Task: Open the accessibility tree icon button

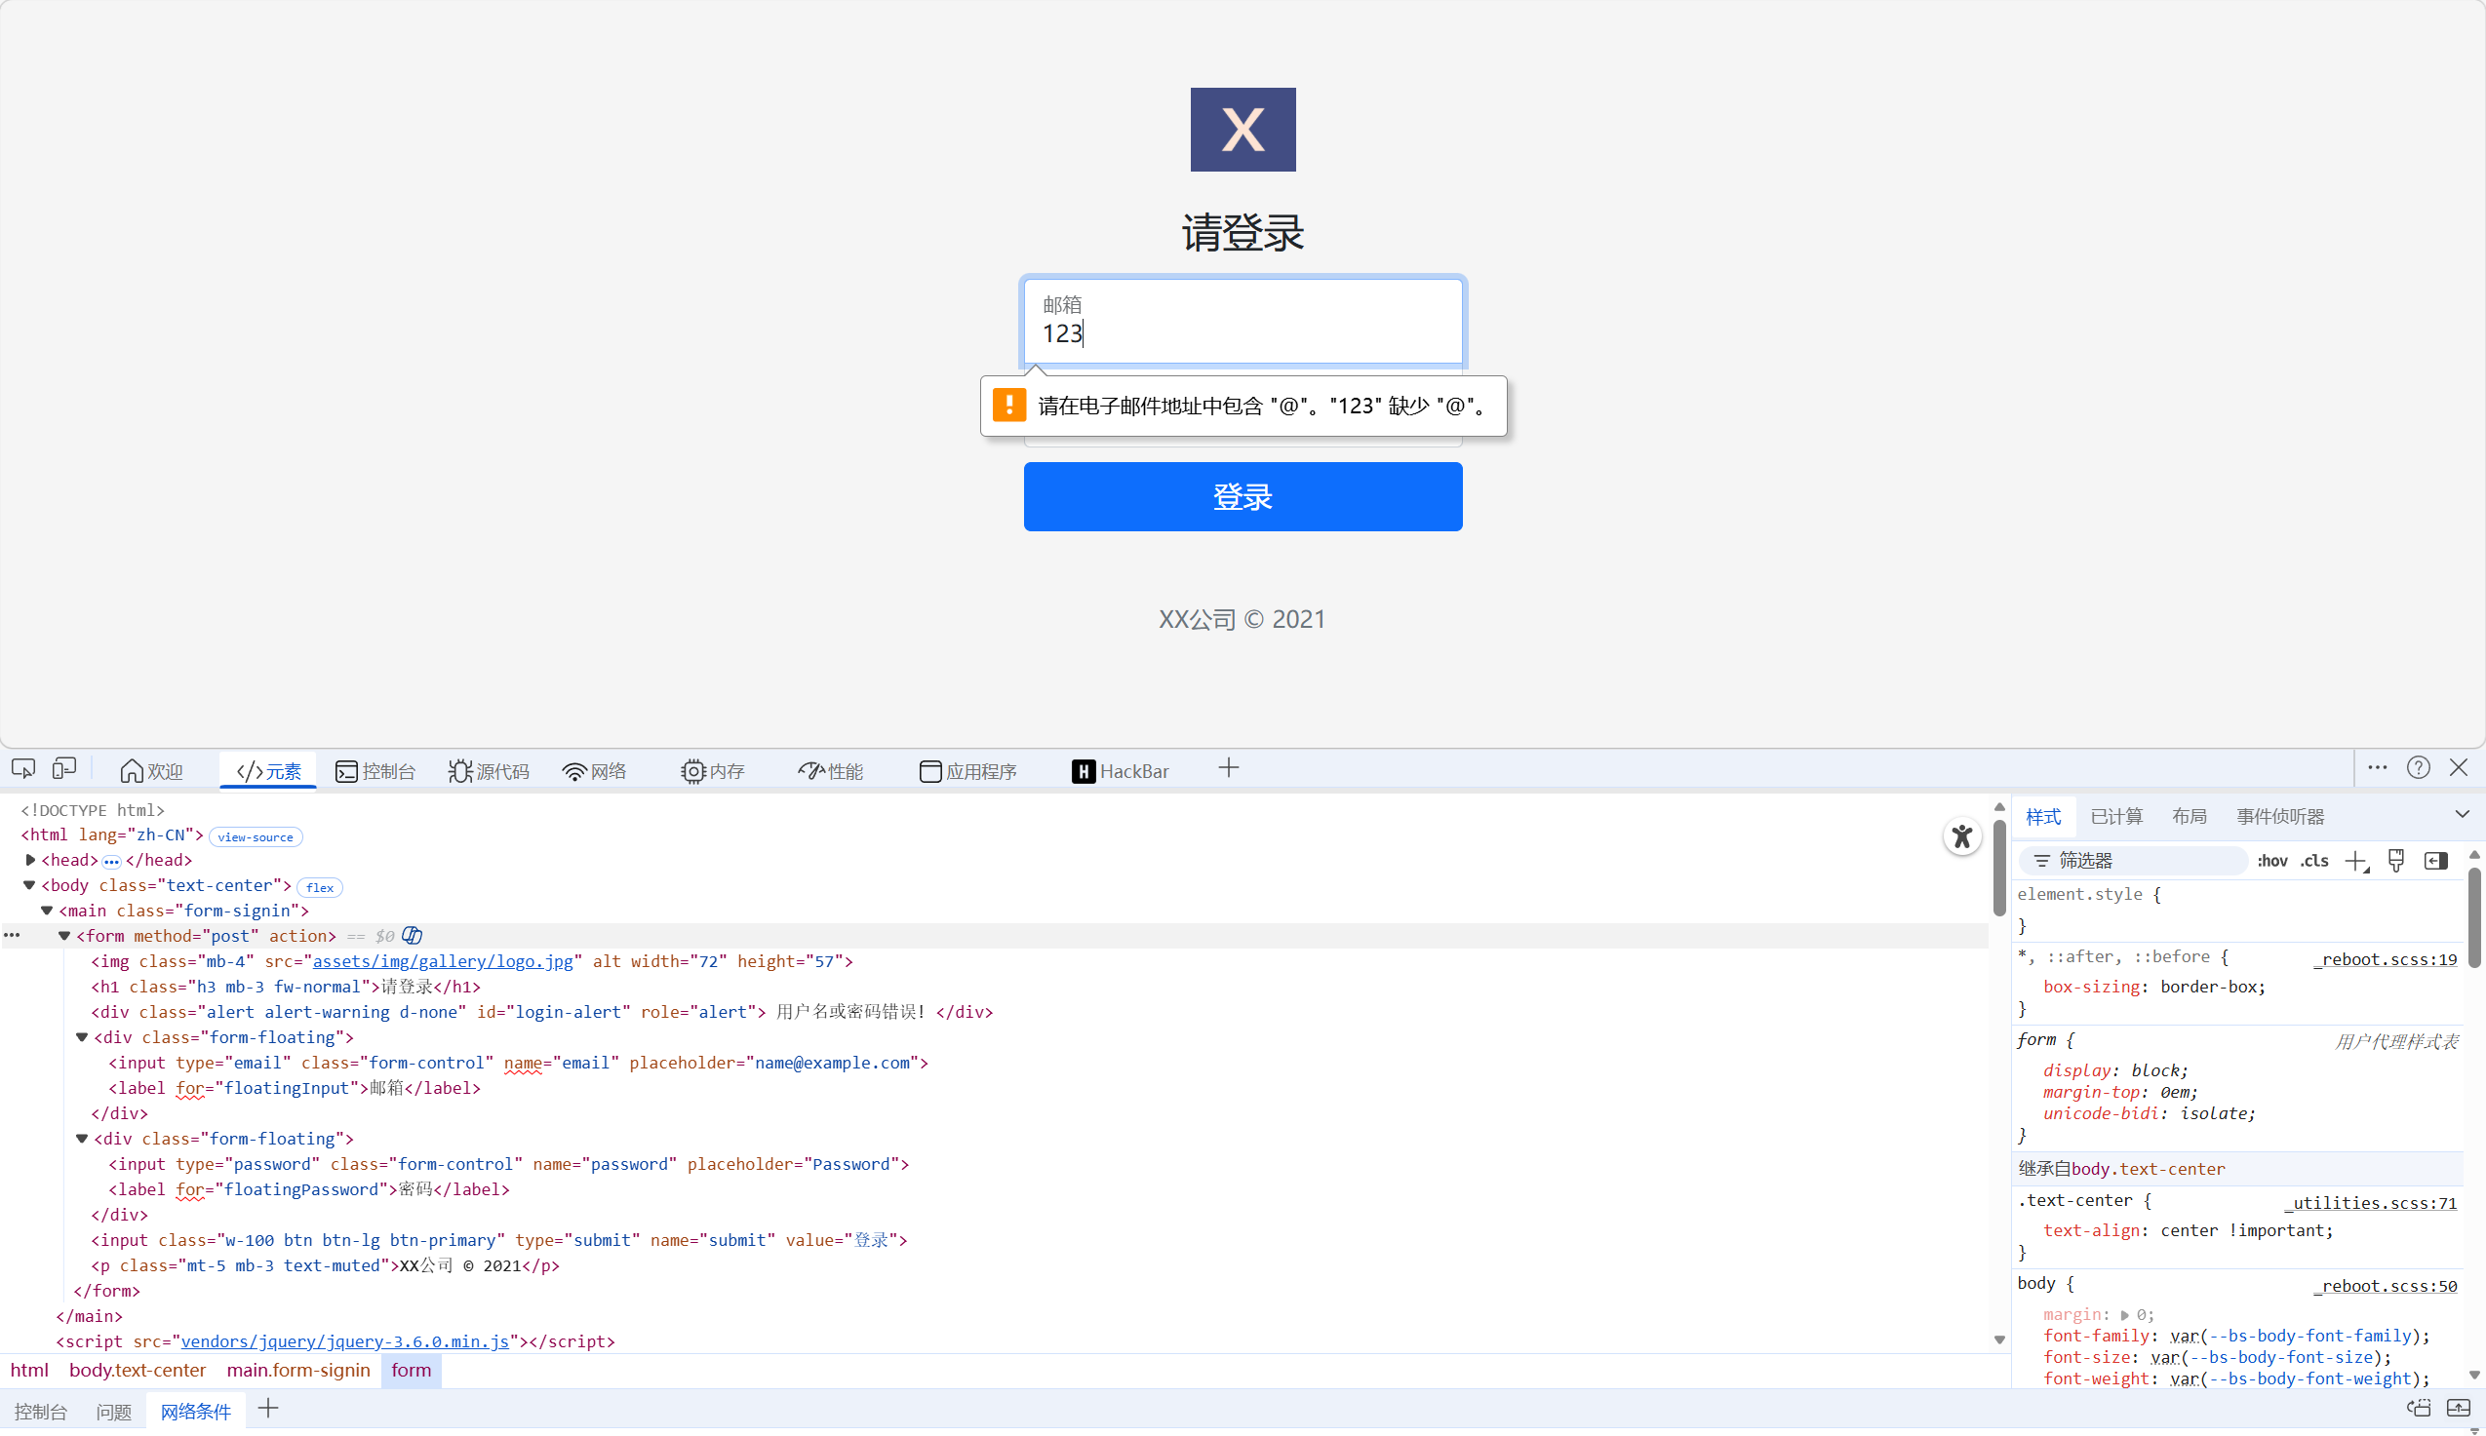Action: (x=1961, y=837)
